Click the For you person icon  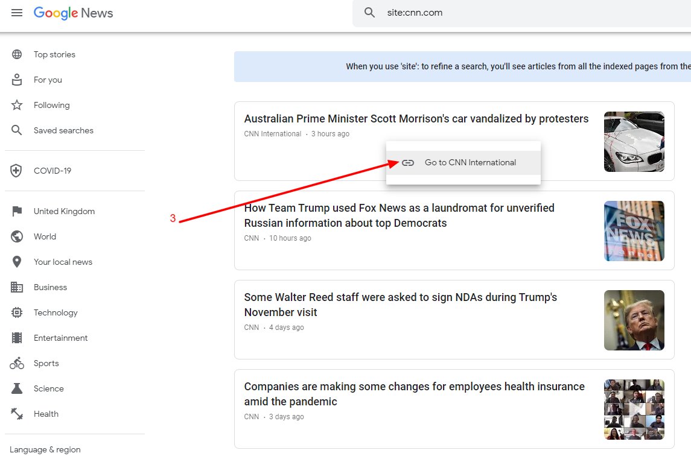coord(17,80)
